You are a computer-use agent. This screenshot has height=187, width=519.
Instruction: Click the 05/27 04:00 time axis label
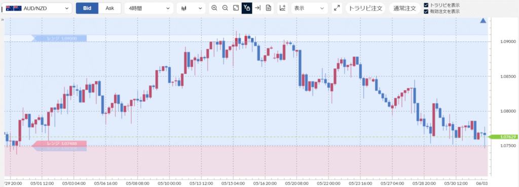(x=393, y=183)
